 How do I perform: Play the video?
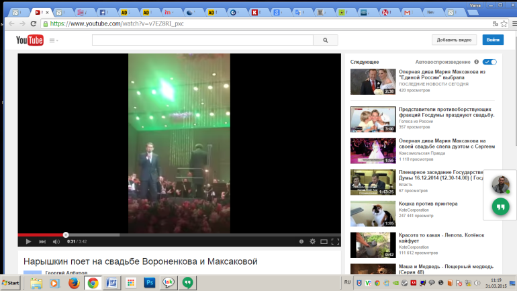[28, 241]
